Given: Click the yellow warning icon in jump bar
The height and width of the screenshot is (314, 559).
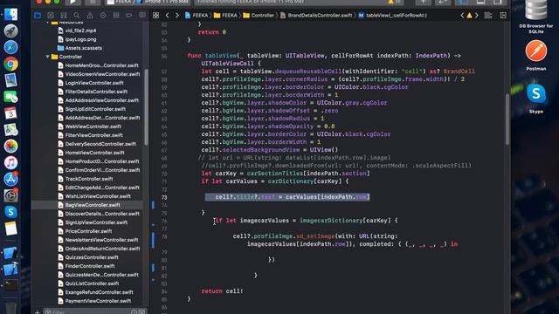Looking at the screenshot, I should (470, 16).
